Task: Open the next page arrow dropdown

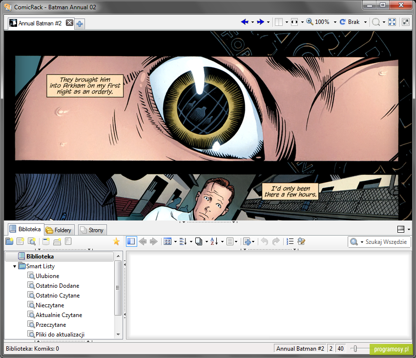Action: 268,22
